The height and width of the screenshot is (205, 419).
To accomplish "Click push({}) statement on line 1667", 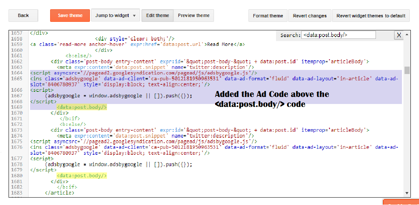I will [x=118, y=96].
